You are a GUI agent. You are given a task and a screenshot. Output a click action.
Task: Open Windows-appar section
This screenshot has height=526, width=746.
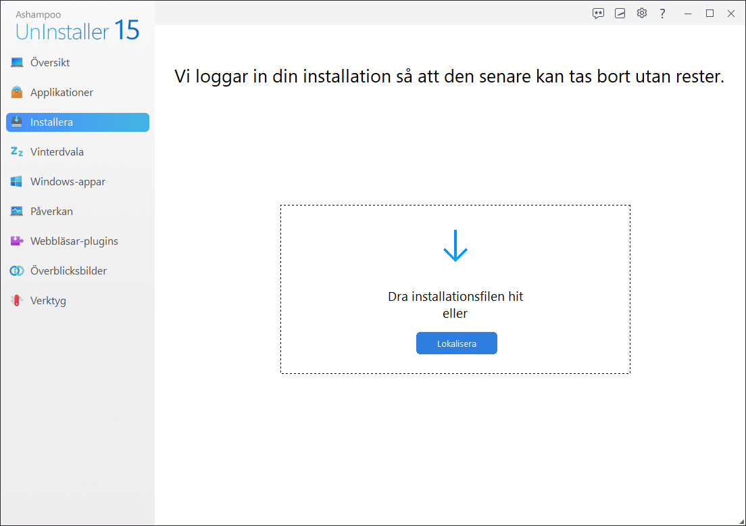click(x=78, y=182)
